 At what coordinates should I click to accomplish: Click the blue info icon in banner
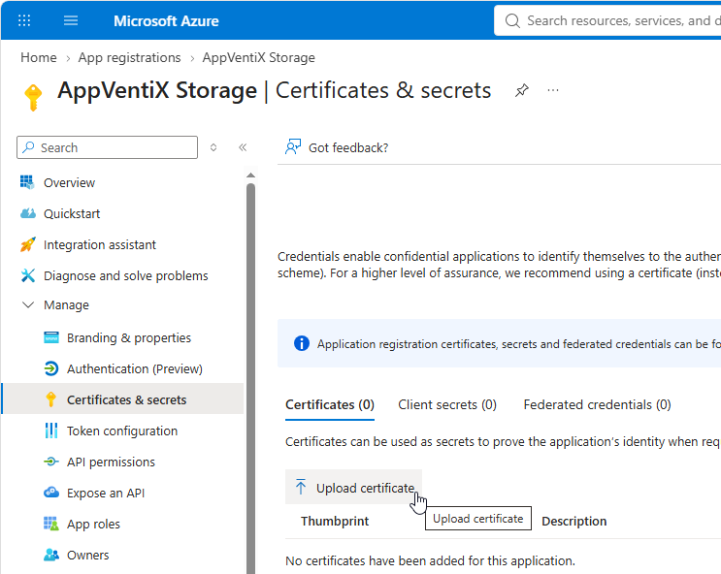point(302,343)
